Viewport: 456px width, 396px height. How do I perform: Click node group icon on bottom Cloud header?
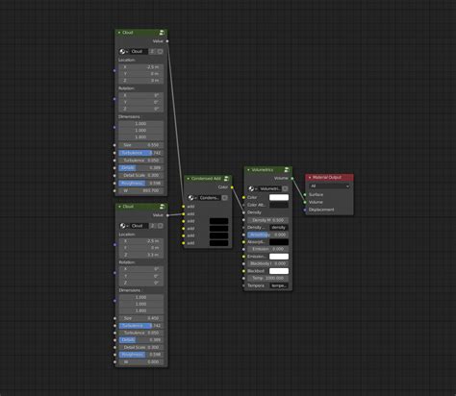pos(163,207)
